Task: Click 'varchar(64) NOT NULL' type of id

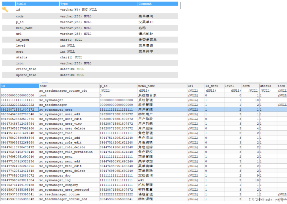Action: click(x=78, y=9)
